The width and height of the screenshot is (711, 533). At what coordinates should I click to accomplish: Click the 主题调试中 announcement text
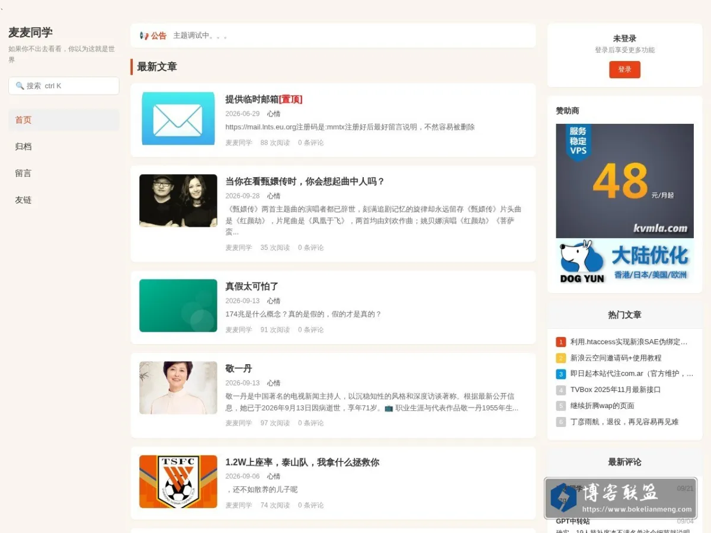point(200,36)
